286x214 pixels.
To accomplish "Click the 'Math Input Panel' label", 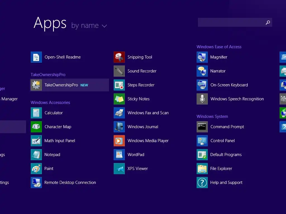I will (x=60, y=141).
